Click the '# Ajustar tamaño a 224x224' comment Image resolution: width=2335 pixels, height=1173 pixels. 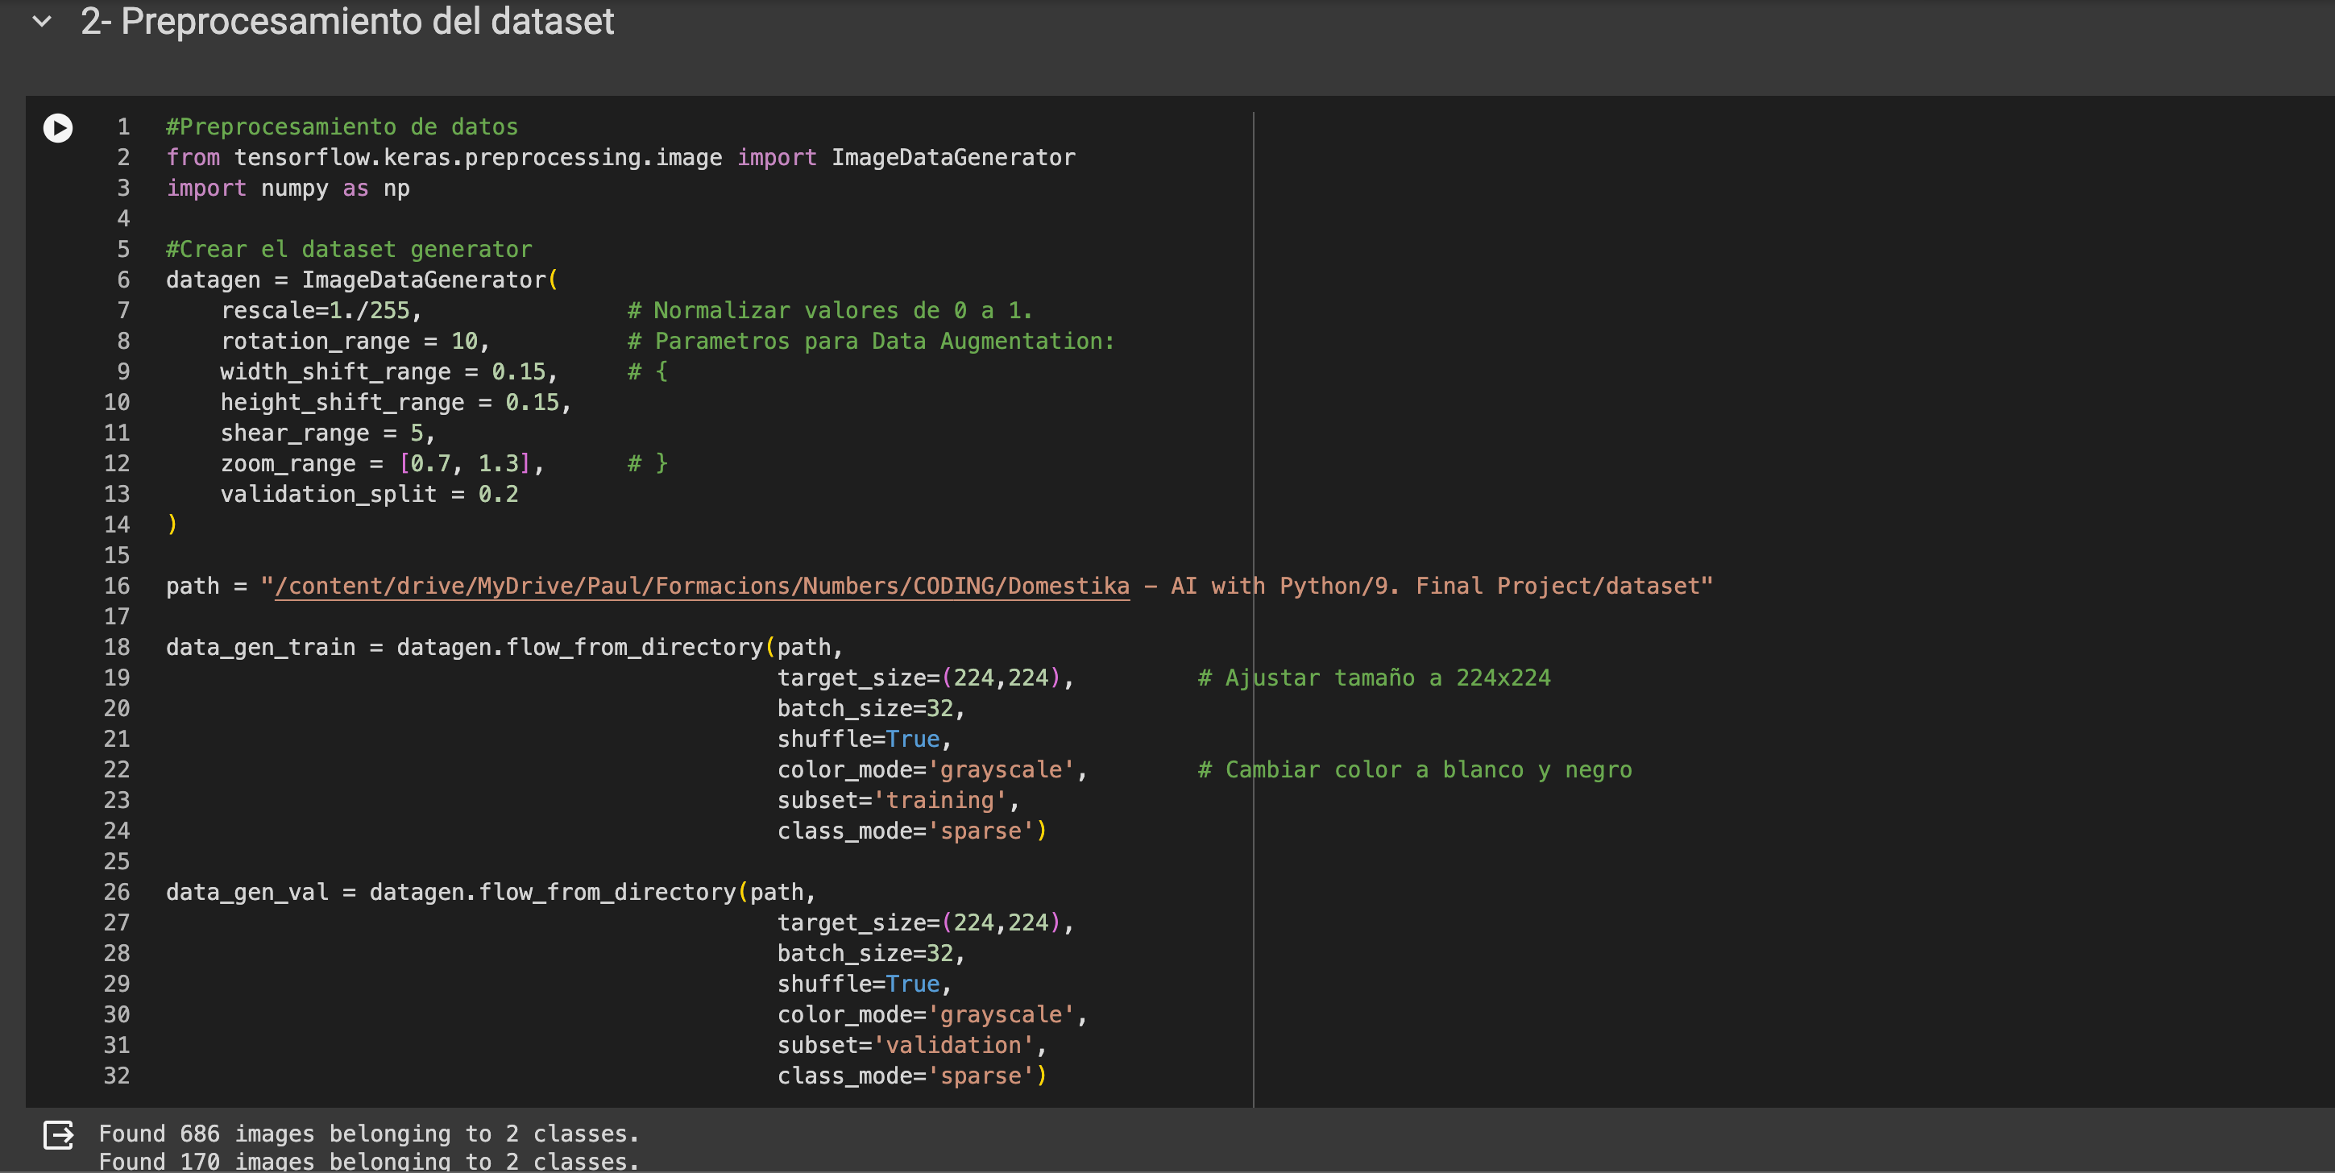click(x=1373, y=678)
